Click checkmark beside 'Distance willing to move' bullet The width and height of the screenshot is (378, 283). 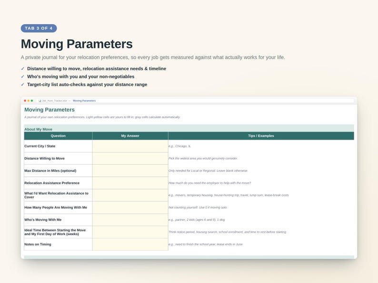pos(23,68)
